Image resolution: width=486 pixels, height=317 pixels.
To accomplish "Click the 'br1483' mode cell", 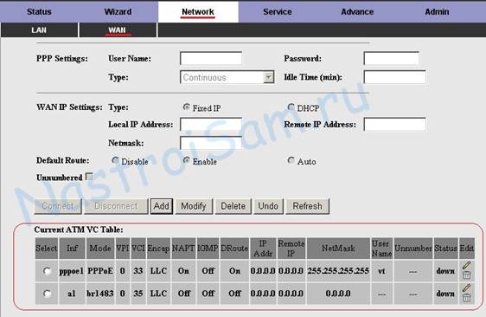I will click(100, 294).
